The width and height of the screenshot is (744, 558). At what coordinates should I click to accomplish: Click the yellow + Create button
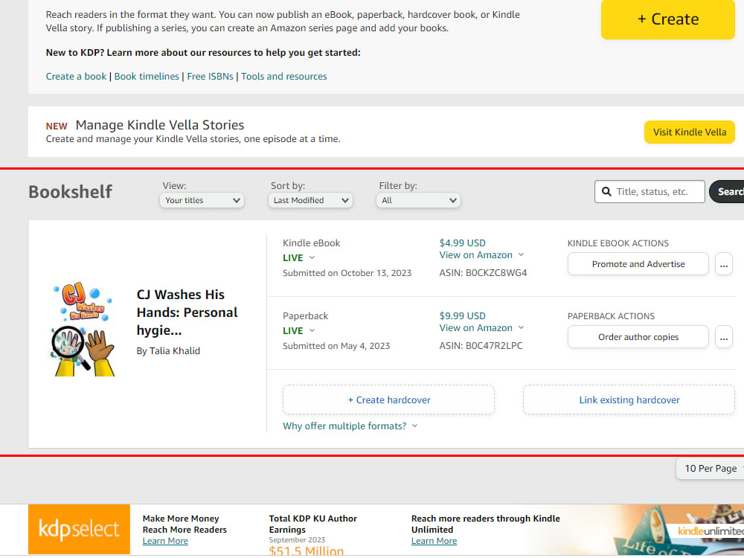[x=667, y=19]
